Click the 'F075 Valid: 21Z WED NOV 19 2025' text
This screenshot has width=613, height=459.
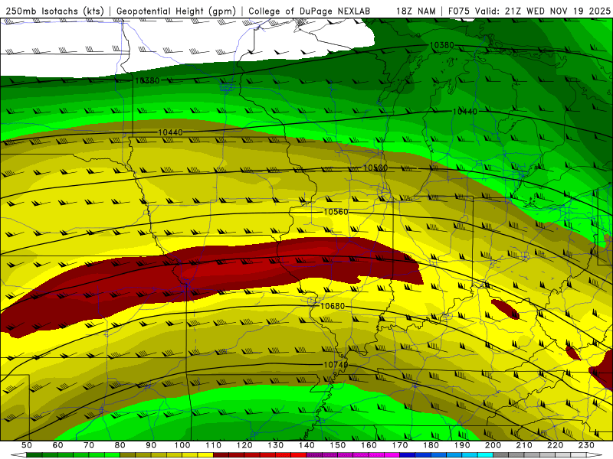[529, 11]
